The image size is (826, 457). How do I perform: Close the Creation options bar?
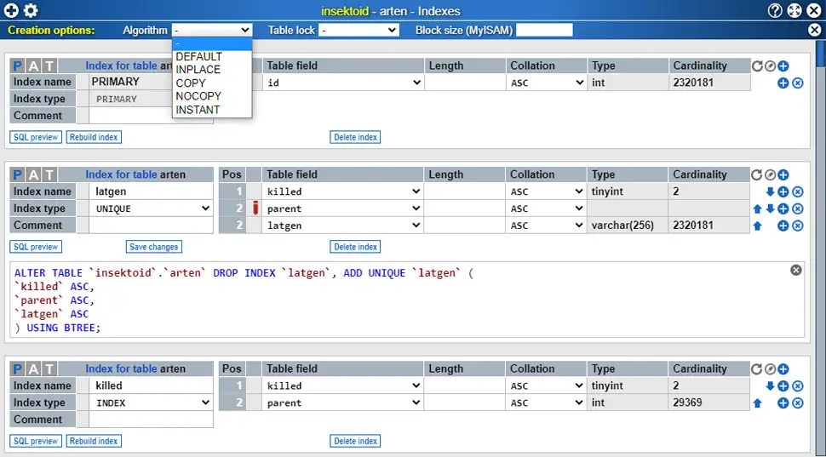coord(814,30)
